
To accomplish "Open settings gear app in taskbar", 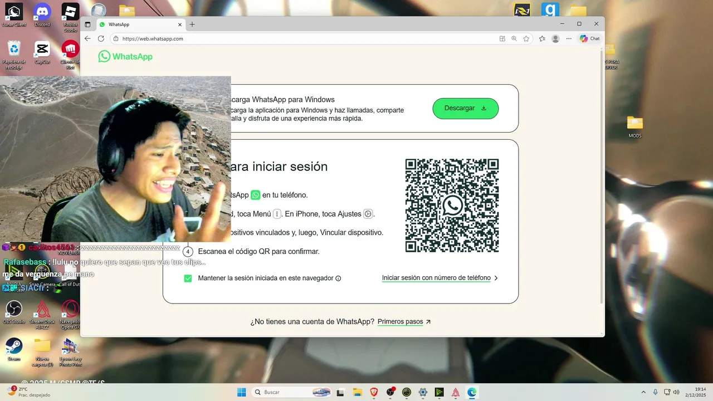I will point(423,392).
